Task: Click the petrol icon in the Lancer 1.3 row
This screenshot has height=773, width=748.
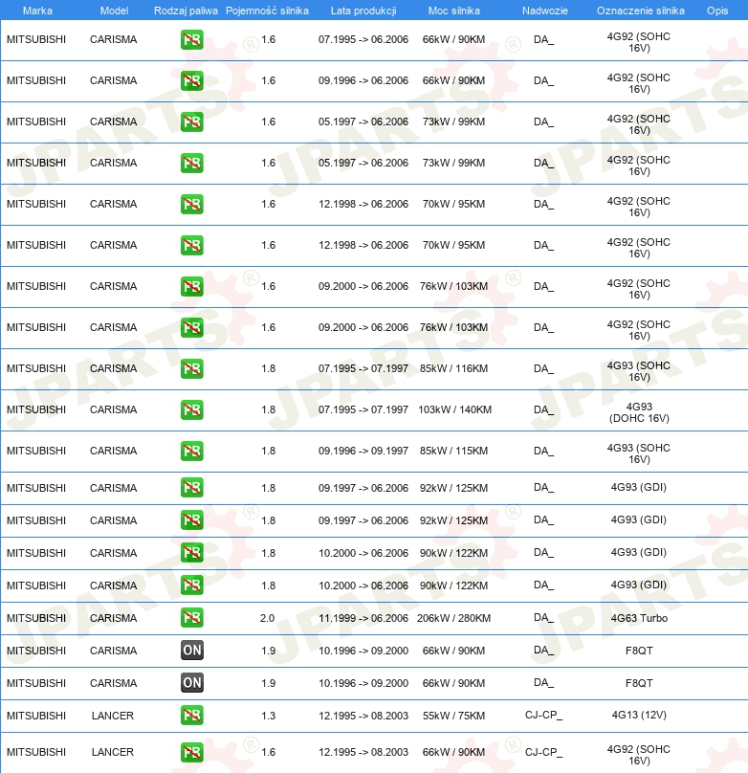Action: point(191,716)
